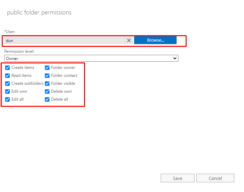Viewport: 244px width, 192px height.
Task: Toggle the Edit all checkbox
Action: coord(8,99)
